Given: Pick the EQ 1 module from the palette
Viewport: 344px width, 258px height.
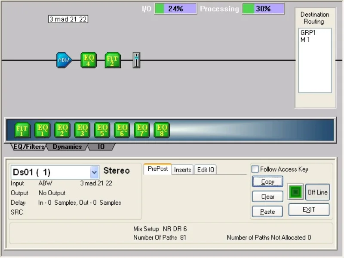Looking at the screenshot, I should click(42, 130).
